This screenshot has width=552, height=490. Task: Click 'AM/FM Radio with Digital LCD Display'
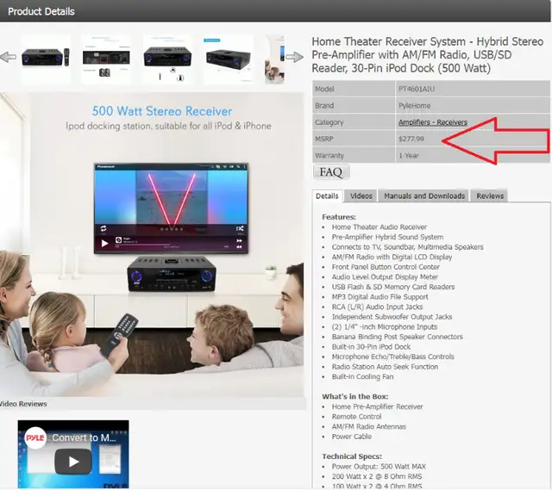tap(392, 257)
